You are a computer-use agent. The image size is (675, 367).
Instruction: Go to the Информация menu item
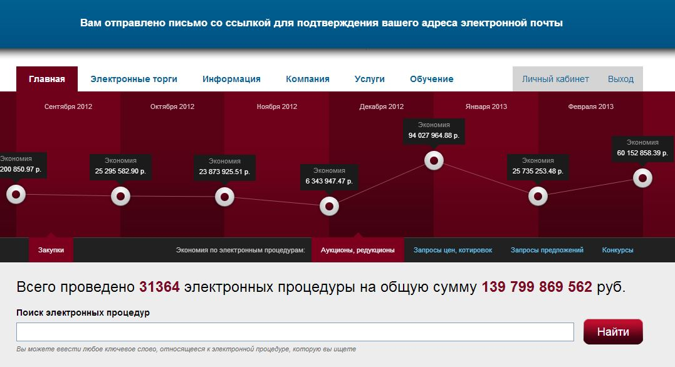(232, 79)
